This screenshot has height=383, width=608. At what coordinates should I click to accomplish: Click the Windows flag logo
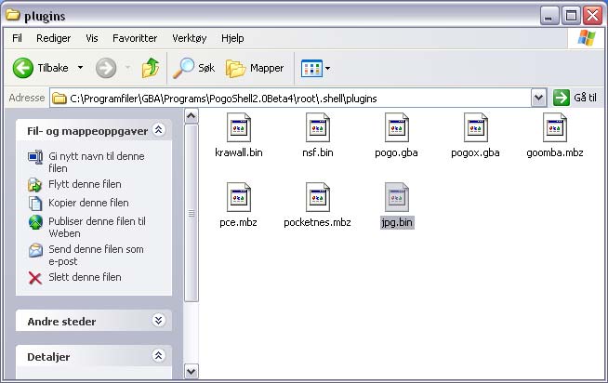coord(587,38)
